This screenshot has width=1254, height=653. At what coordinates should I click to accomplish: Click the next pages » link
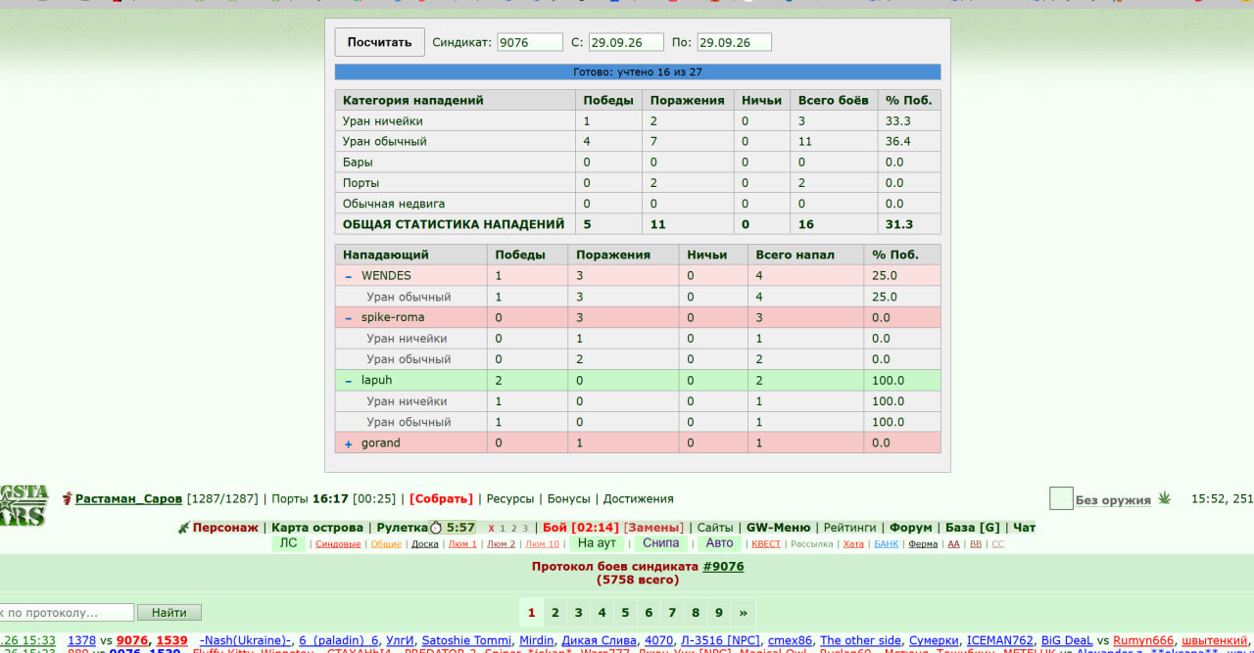(743, 613)
